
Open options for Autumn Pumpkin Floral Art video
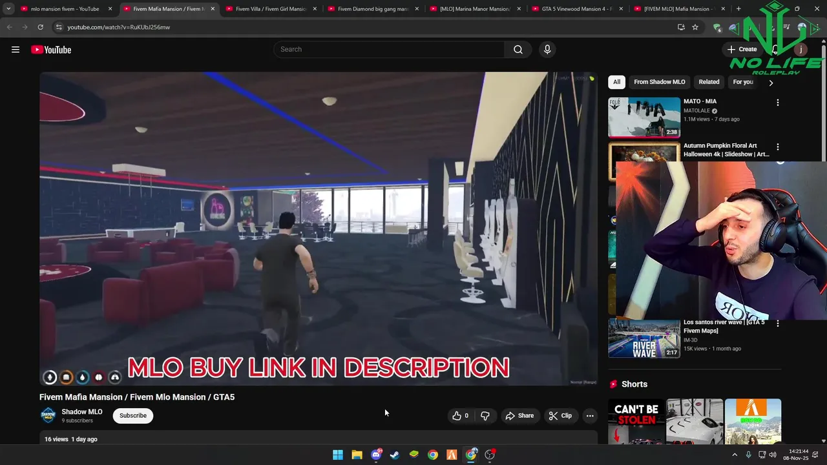778,147
